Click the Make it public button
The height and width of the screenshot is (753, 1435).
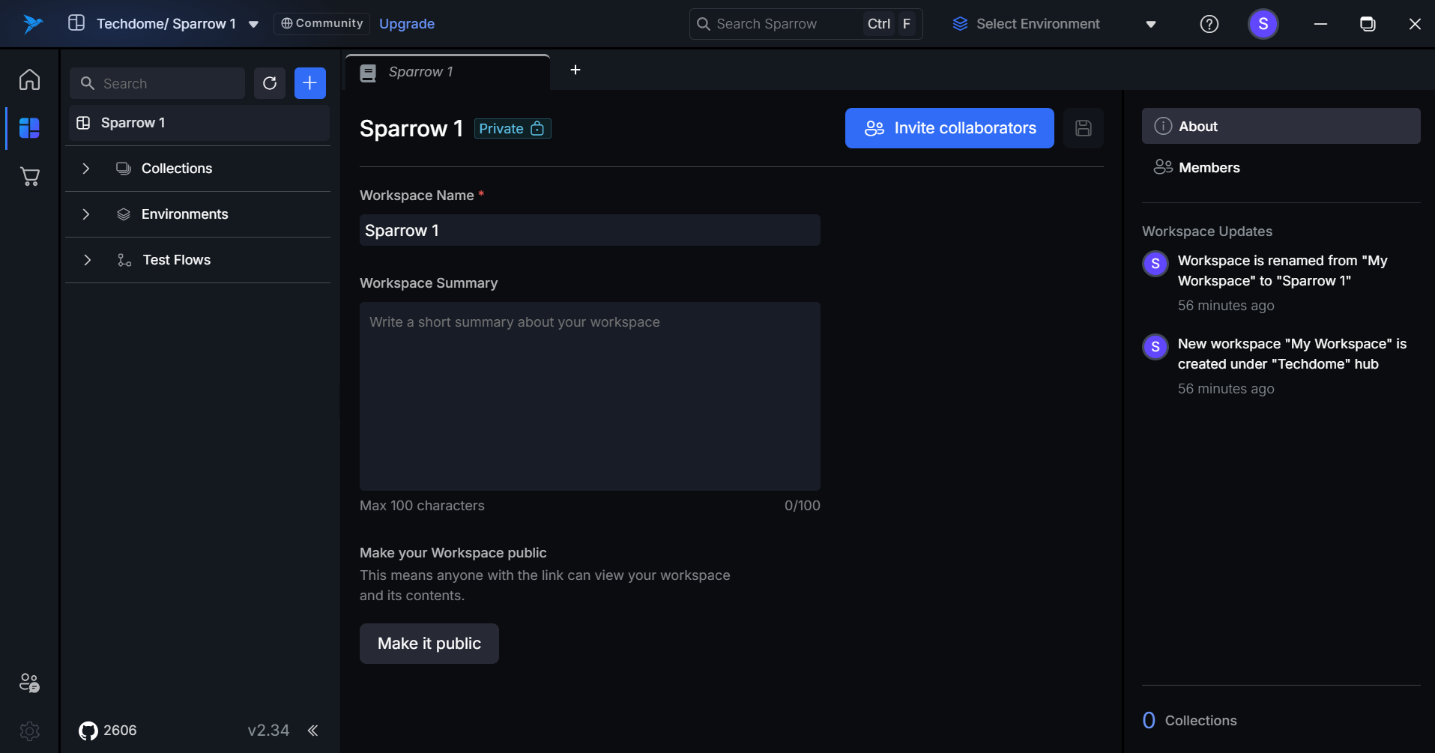pyautogui.click(x=429, y=644)
